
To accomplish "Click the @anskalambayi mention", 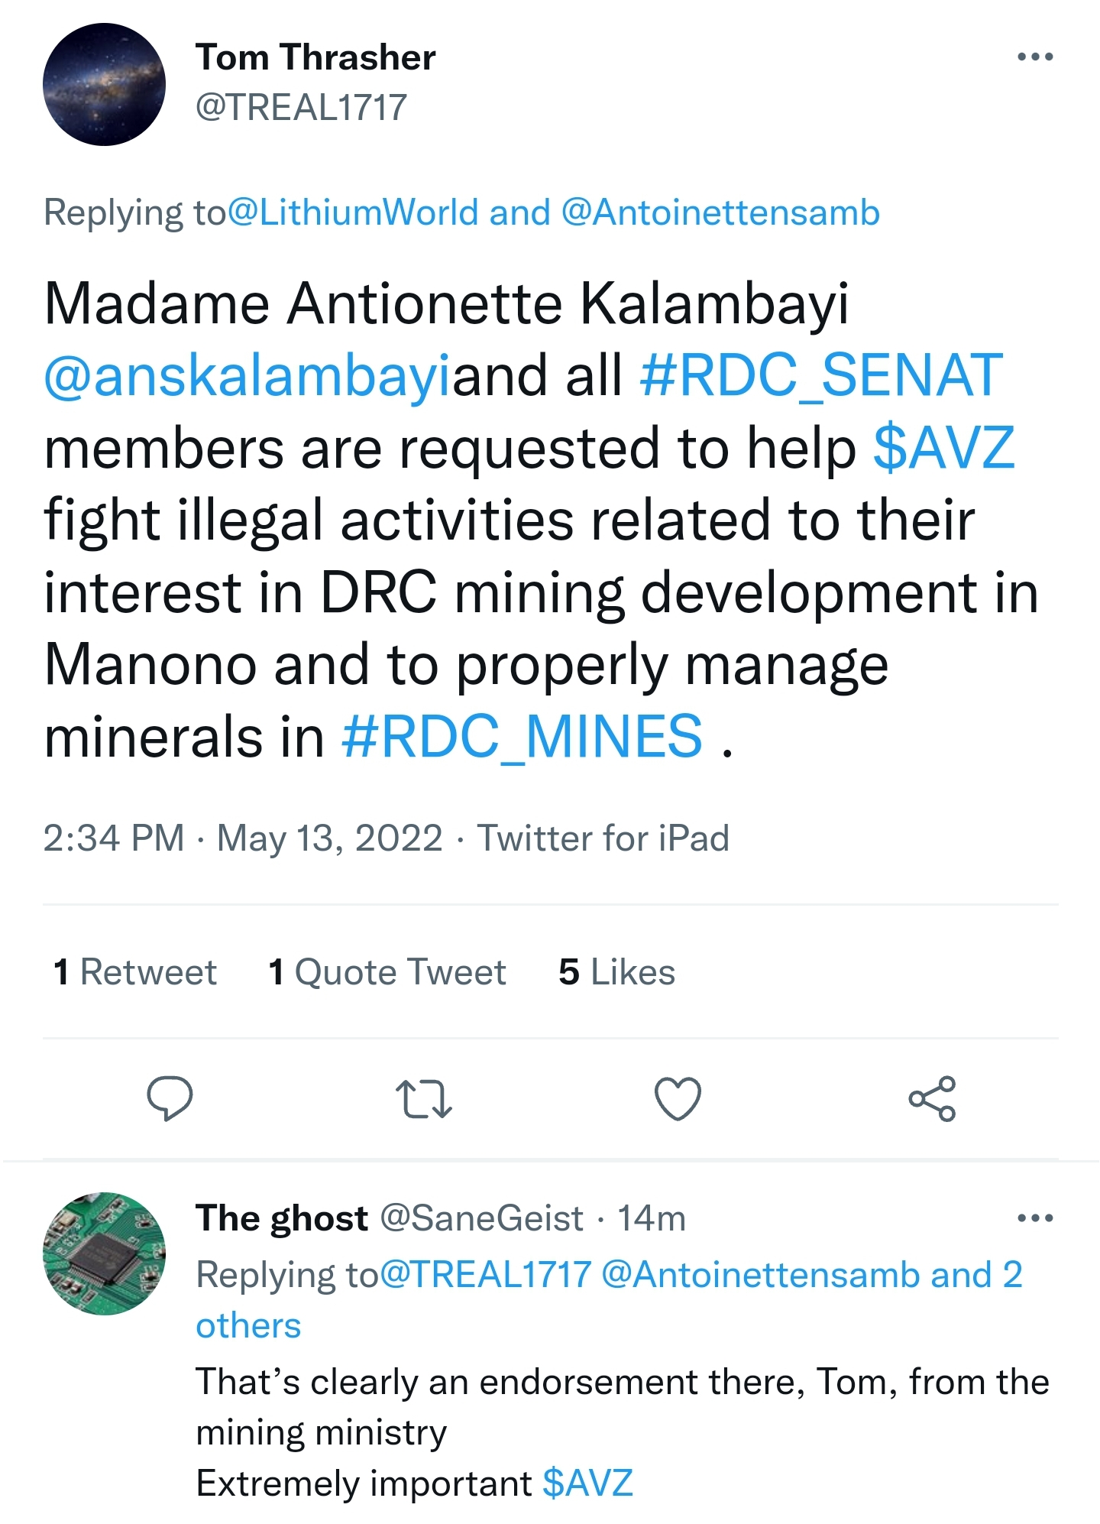I will (247, 375).
